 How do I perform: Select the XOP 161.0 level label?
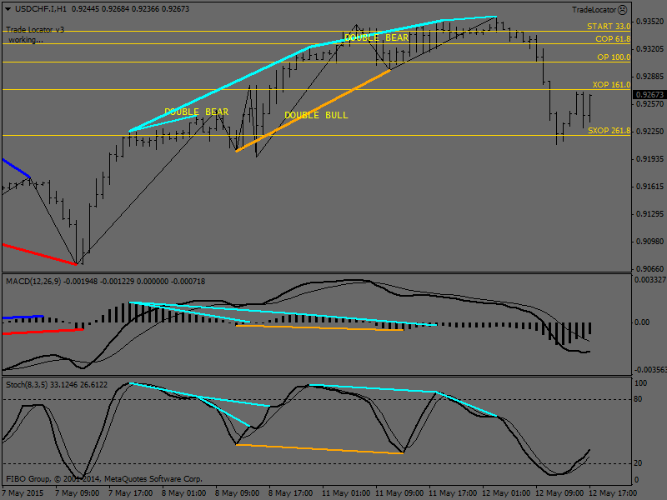point(611,85)
